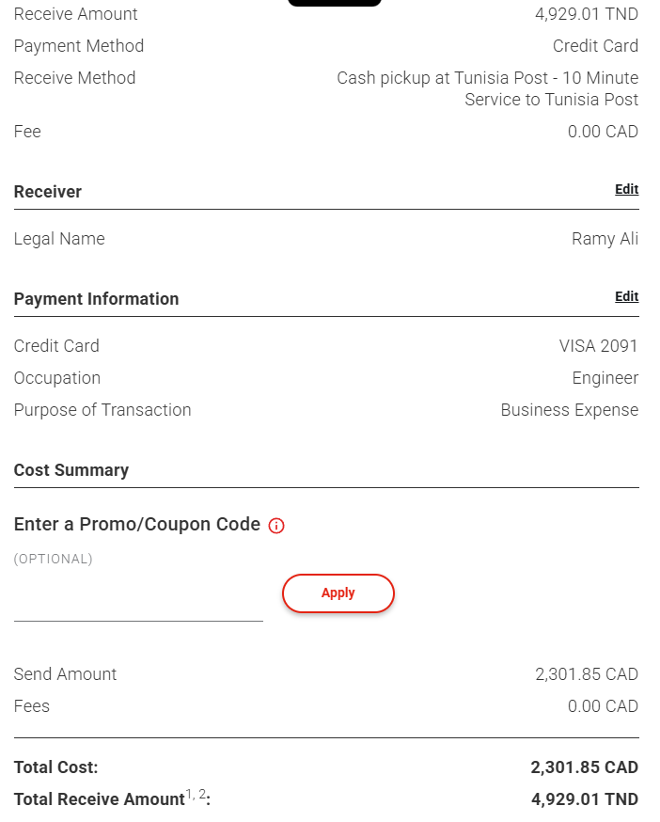Click the Engineer occupation value
Screen dimensions: 660x822
[x=605, y=378]
